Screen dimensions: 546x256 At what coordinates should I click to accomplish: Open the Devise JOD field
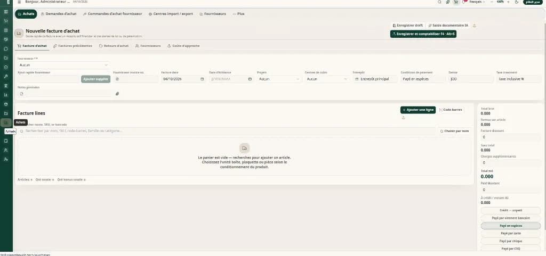click(471, 79)
